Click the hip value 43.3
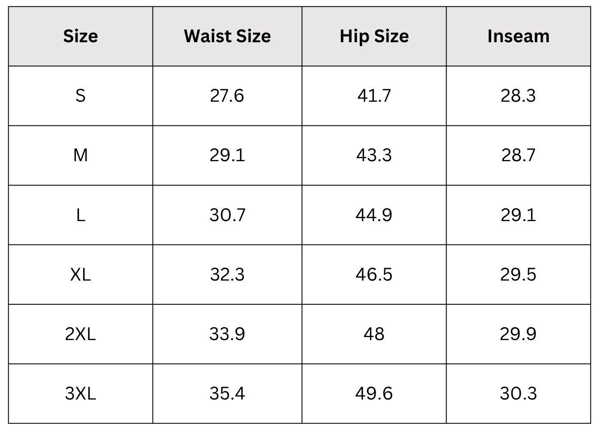 pyautogui.click(x=374, y=155)
